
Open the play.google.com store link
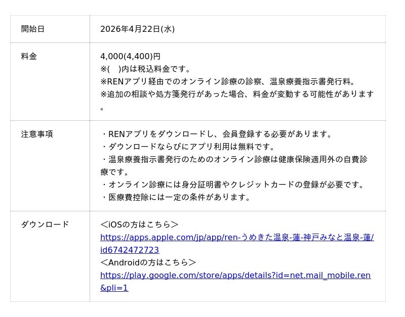coord(235,275)
